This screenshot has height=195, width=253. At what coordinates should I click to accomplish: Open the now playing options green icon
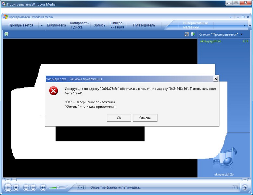[6, 34]
